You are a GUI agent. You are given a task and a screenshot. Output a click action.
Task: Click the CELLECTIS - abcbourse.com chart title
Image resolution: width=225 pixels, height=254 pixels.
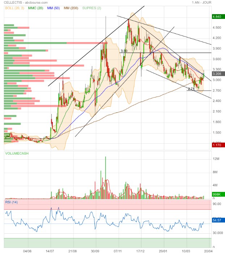tap(26, 3)
